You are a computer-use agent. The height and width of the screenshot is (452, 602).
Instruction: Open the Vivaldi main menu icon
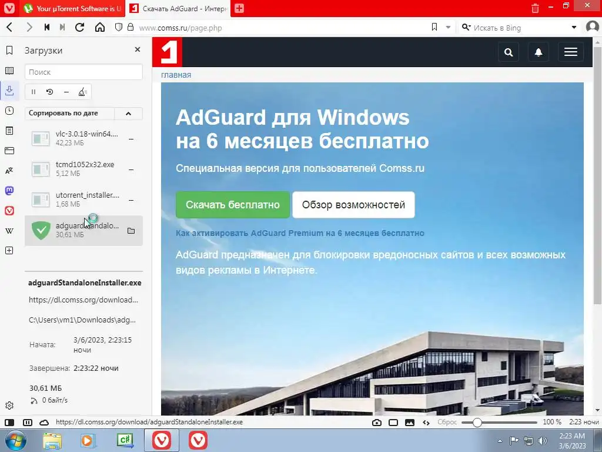point(9,8)
